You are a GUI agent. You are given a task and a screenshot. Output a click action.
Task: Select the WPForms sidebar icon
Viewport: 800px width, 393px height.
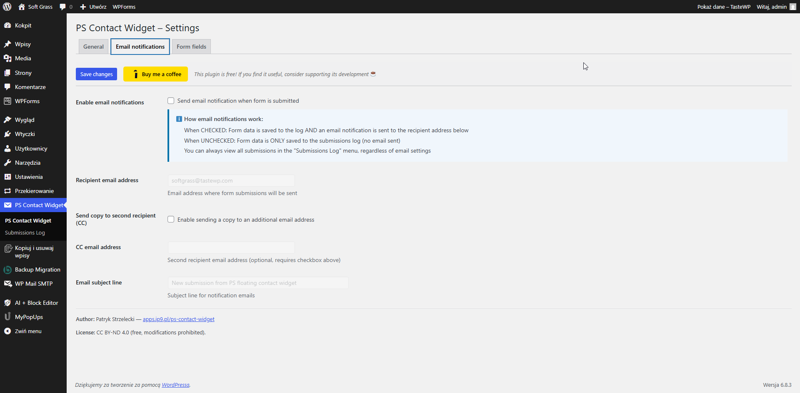pos(8,101)
